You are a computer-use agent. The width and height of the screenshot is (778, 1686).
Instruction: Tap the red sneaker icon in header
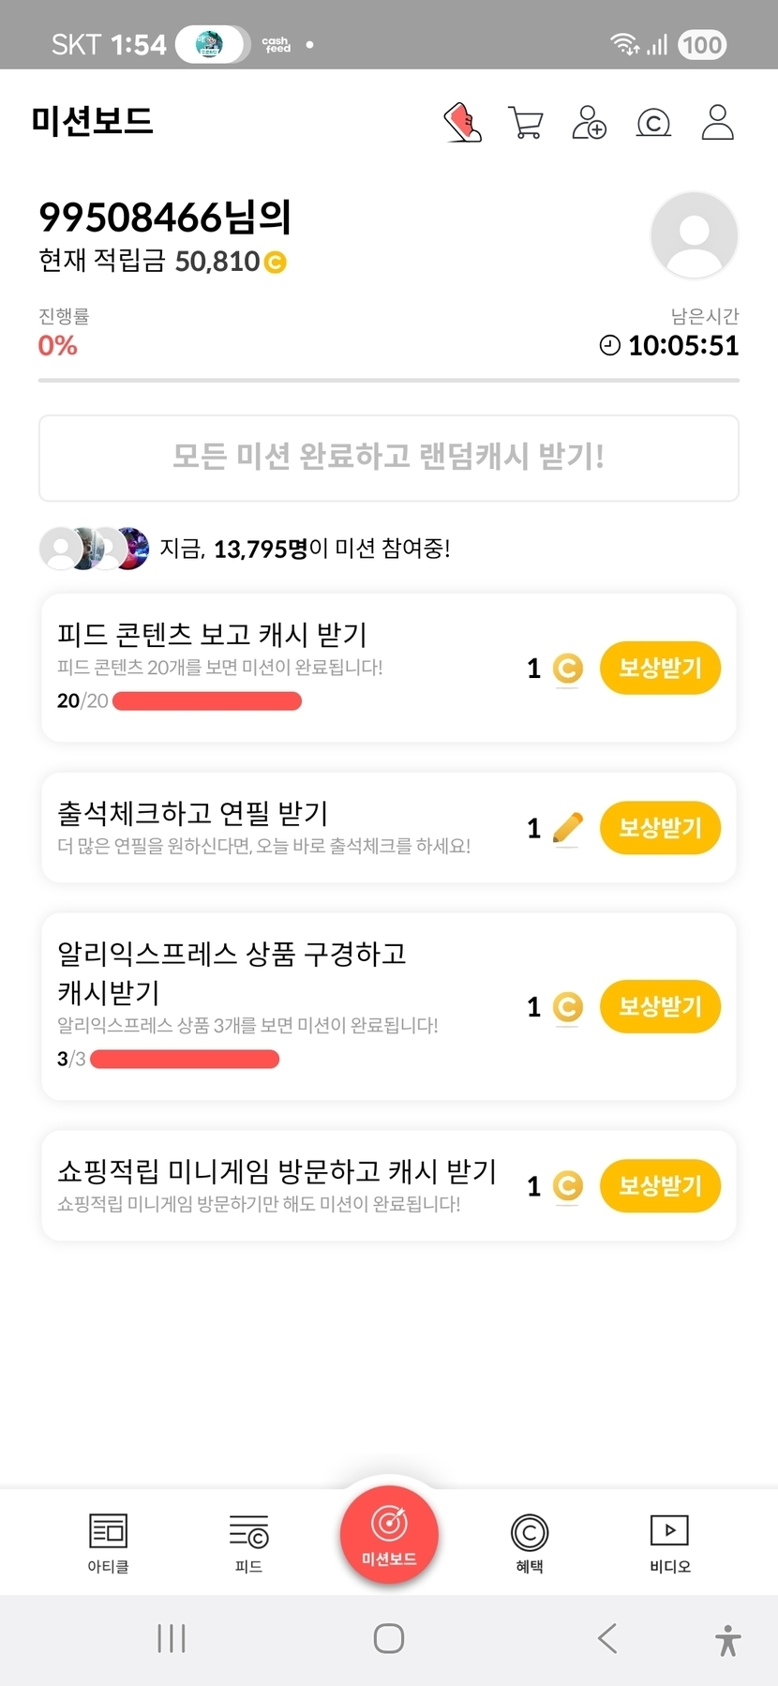tap(462, 122)
